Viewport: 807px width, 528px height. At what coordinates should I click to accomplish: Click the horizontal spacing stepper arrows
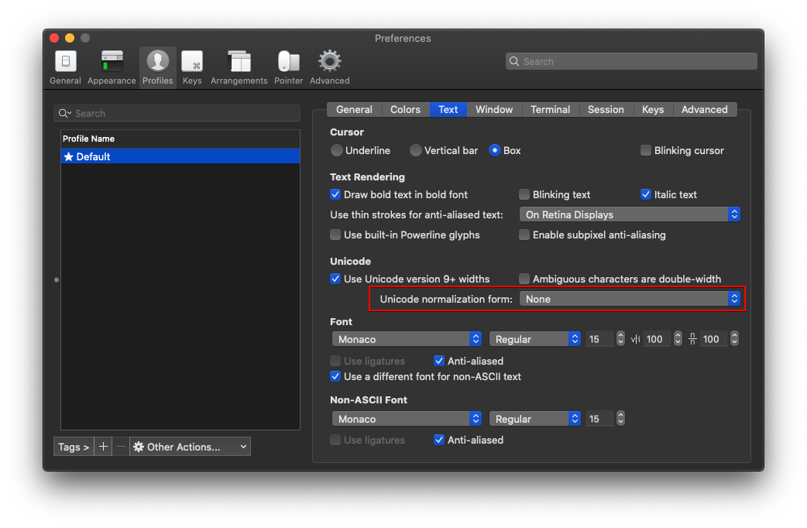678,338
